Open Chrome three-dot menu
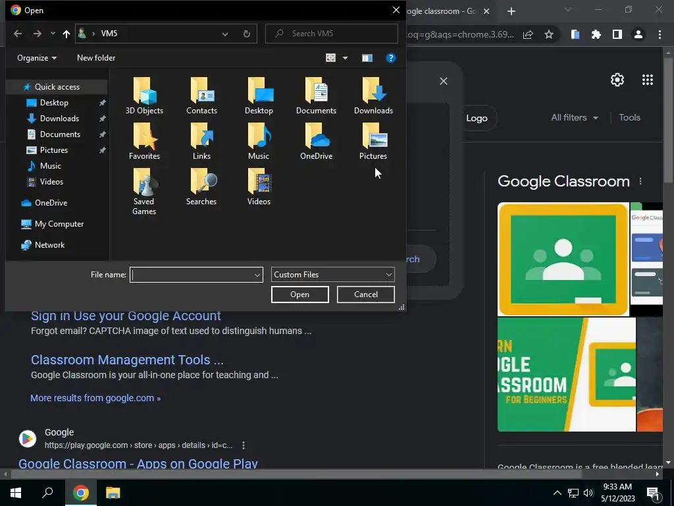The height and width of the screenshot is (506, 674). pyautogui.click(x=660, y=34)
